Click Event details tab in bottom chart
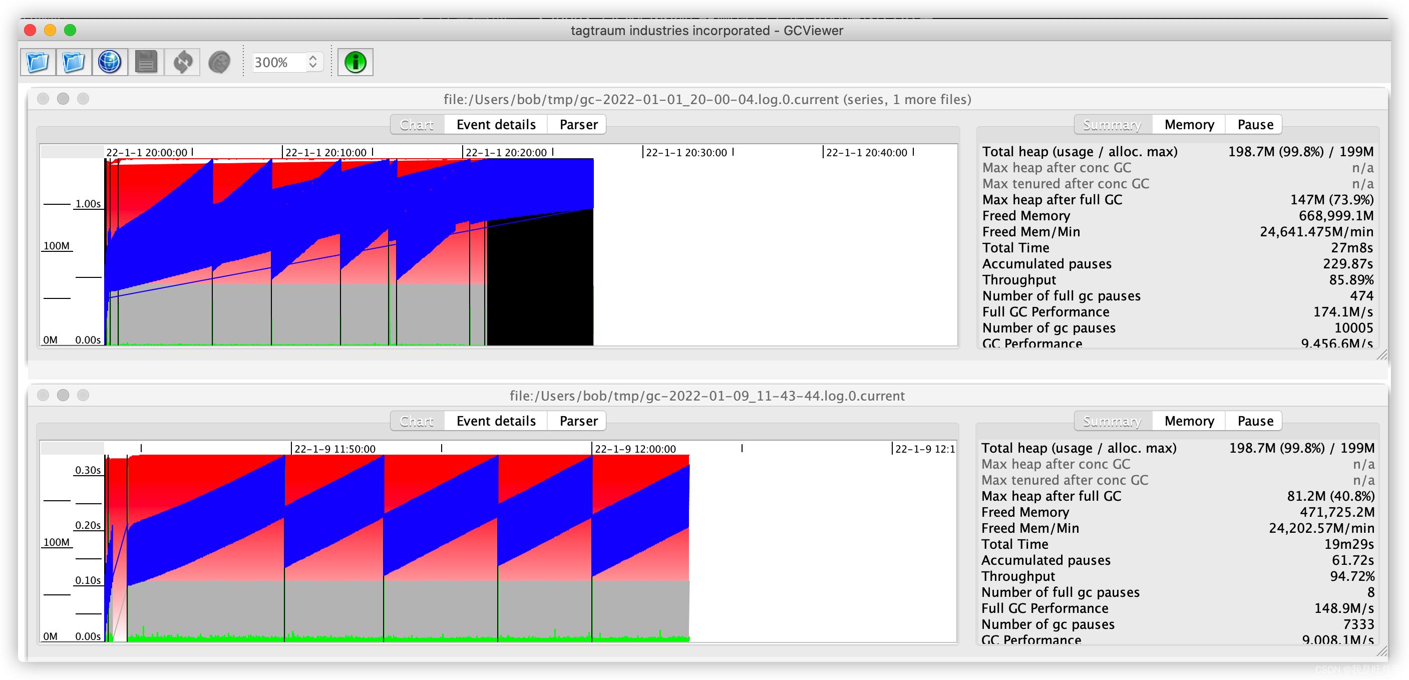Screen dimensions: 1409x680 click(x=496, y=421)
